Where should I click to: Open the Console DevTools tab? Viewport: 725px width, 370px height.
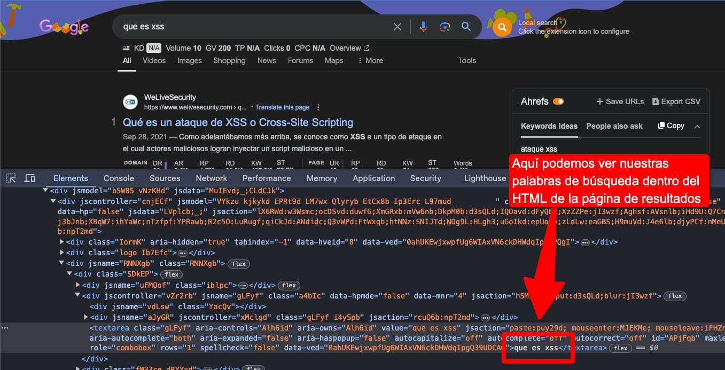click(x=119, y=178)
